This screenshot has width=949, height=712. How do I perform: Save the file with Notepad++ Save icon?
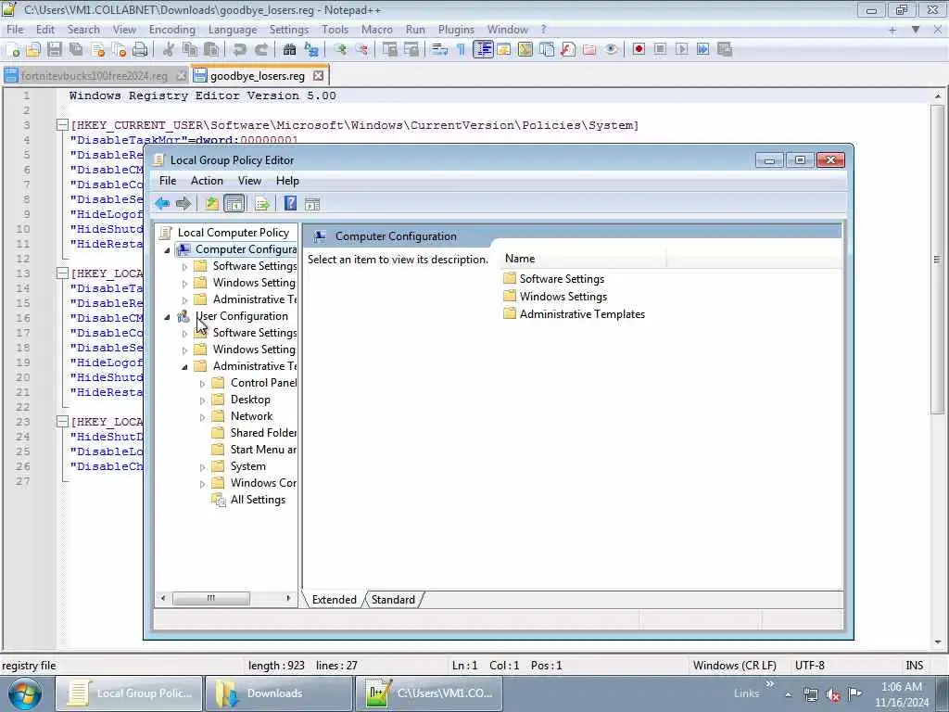tap(55, 50)
